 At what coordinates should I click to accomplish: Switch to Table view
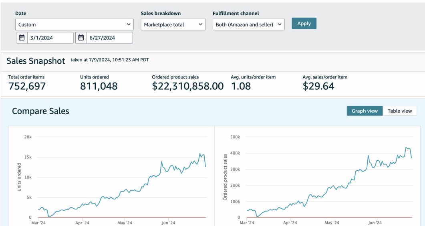399,111
